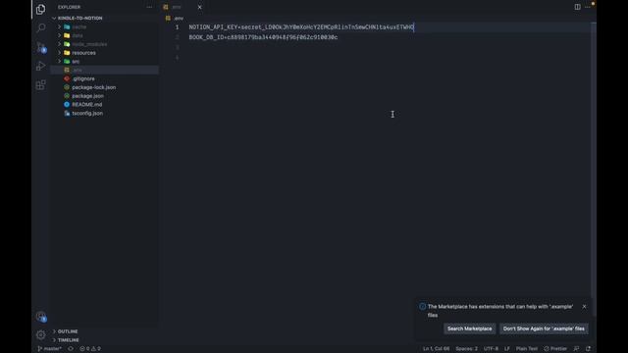Open the Manage gear icon
The height and width of the screenshot is (353, 628).
point(40,334)
